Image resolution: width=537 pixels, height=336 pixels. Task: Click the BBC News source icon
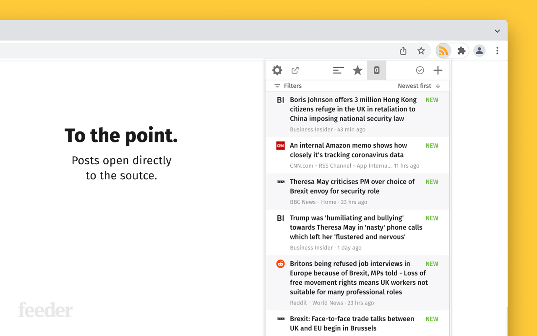(x=280, y=181)
